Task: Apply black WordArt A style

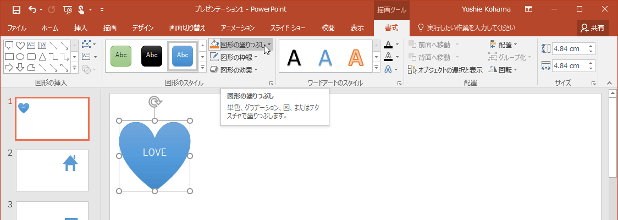Action: point(294,58)
